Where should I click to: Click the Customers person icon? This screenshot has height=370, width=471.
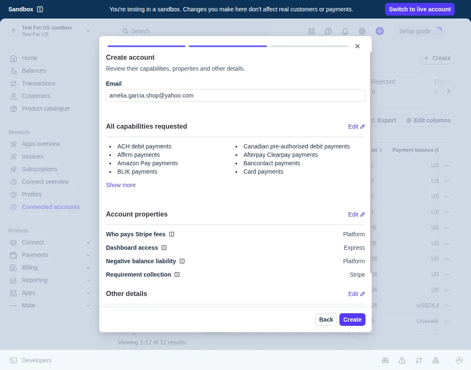coord(13,96)
